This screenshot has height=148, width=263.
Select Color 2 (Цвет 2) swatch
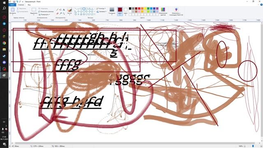pyautogui.click(x=126, y=12)
